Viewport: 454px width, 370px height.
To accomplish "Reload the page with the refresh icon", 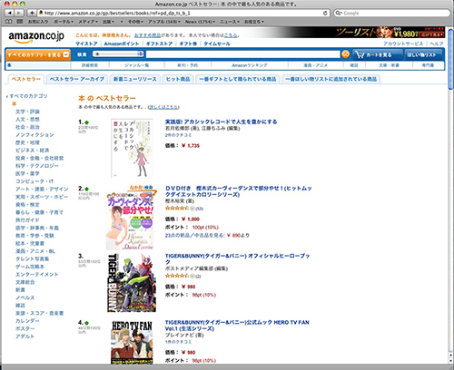I will pos(325,13).
